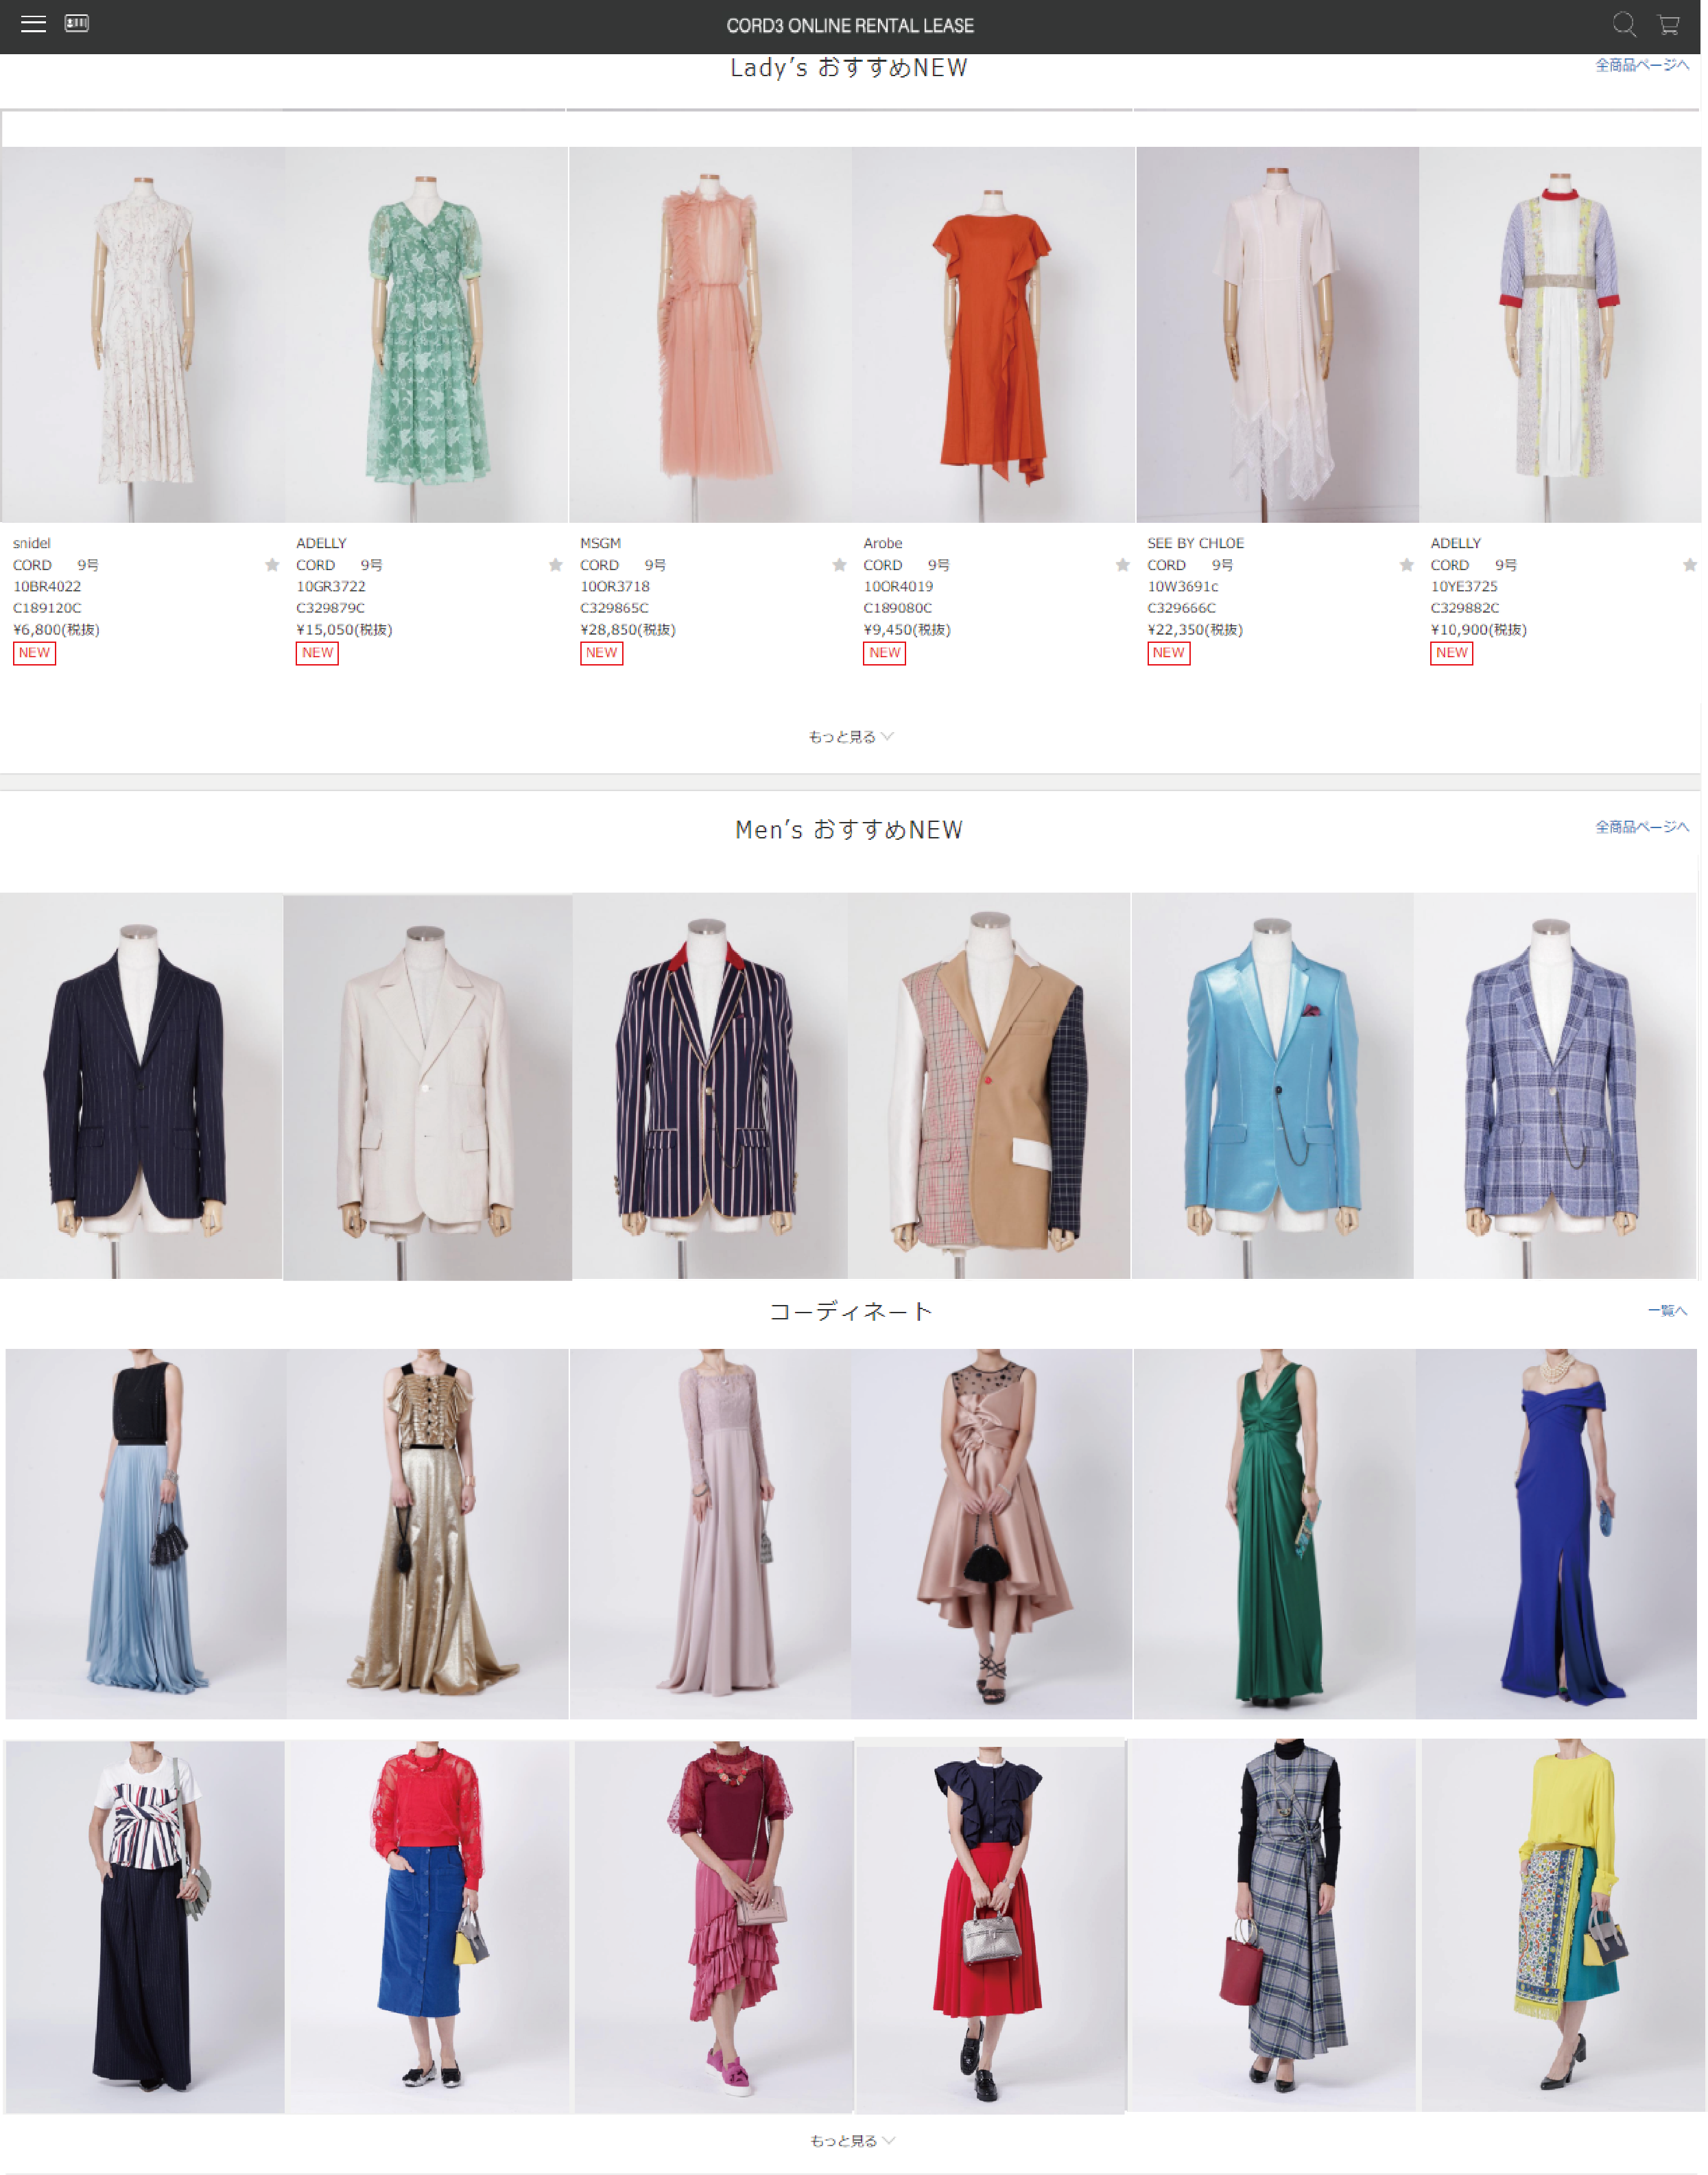The height and width of the screenshot is (2175, 1708).
Task: Click the NEW badge under MSGM
Action: tap(601, 653)
